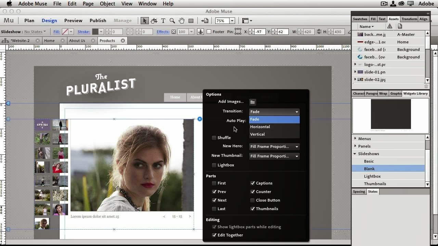Click the Stroke link label

(x=84, y=32)
